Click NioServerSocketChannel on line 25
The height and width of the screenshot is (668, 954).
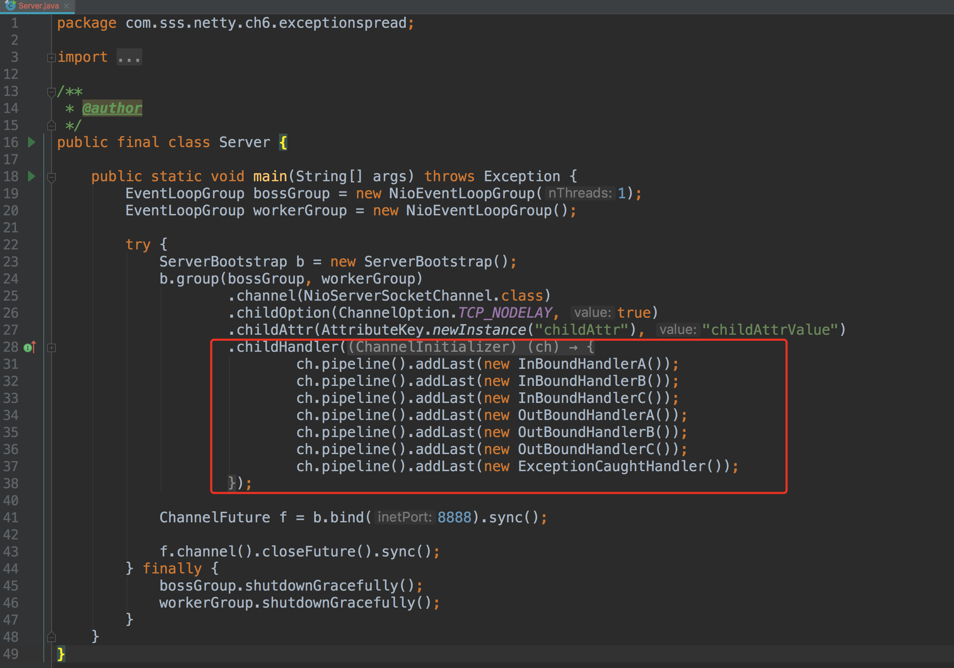tap(398, 296)
